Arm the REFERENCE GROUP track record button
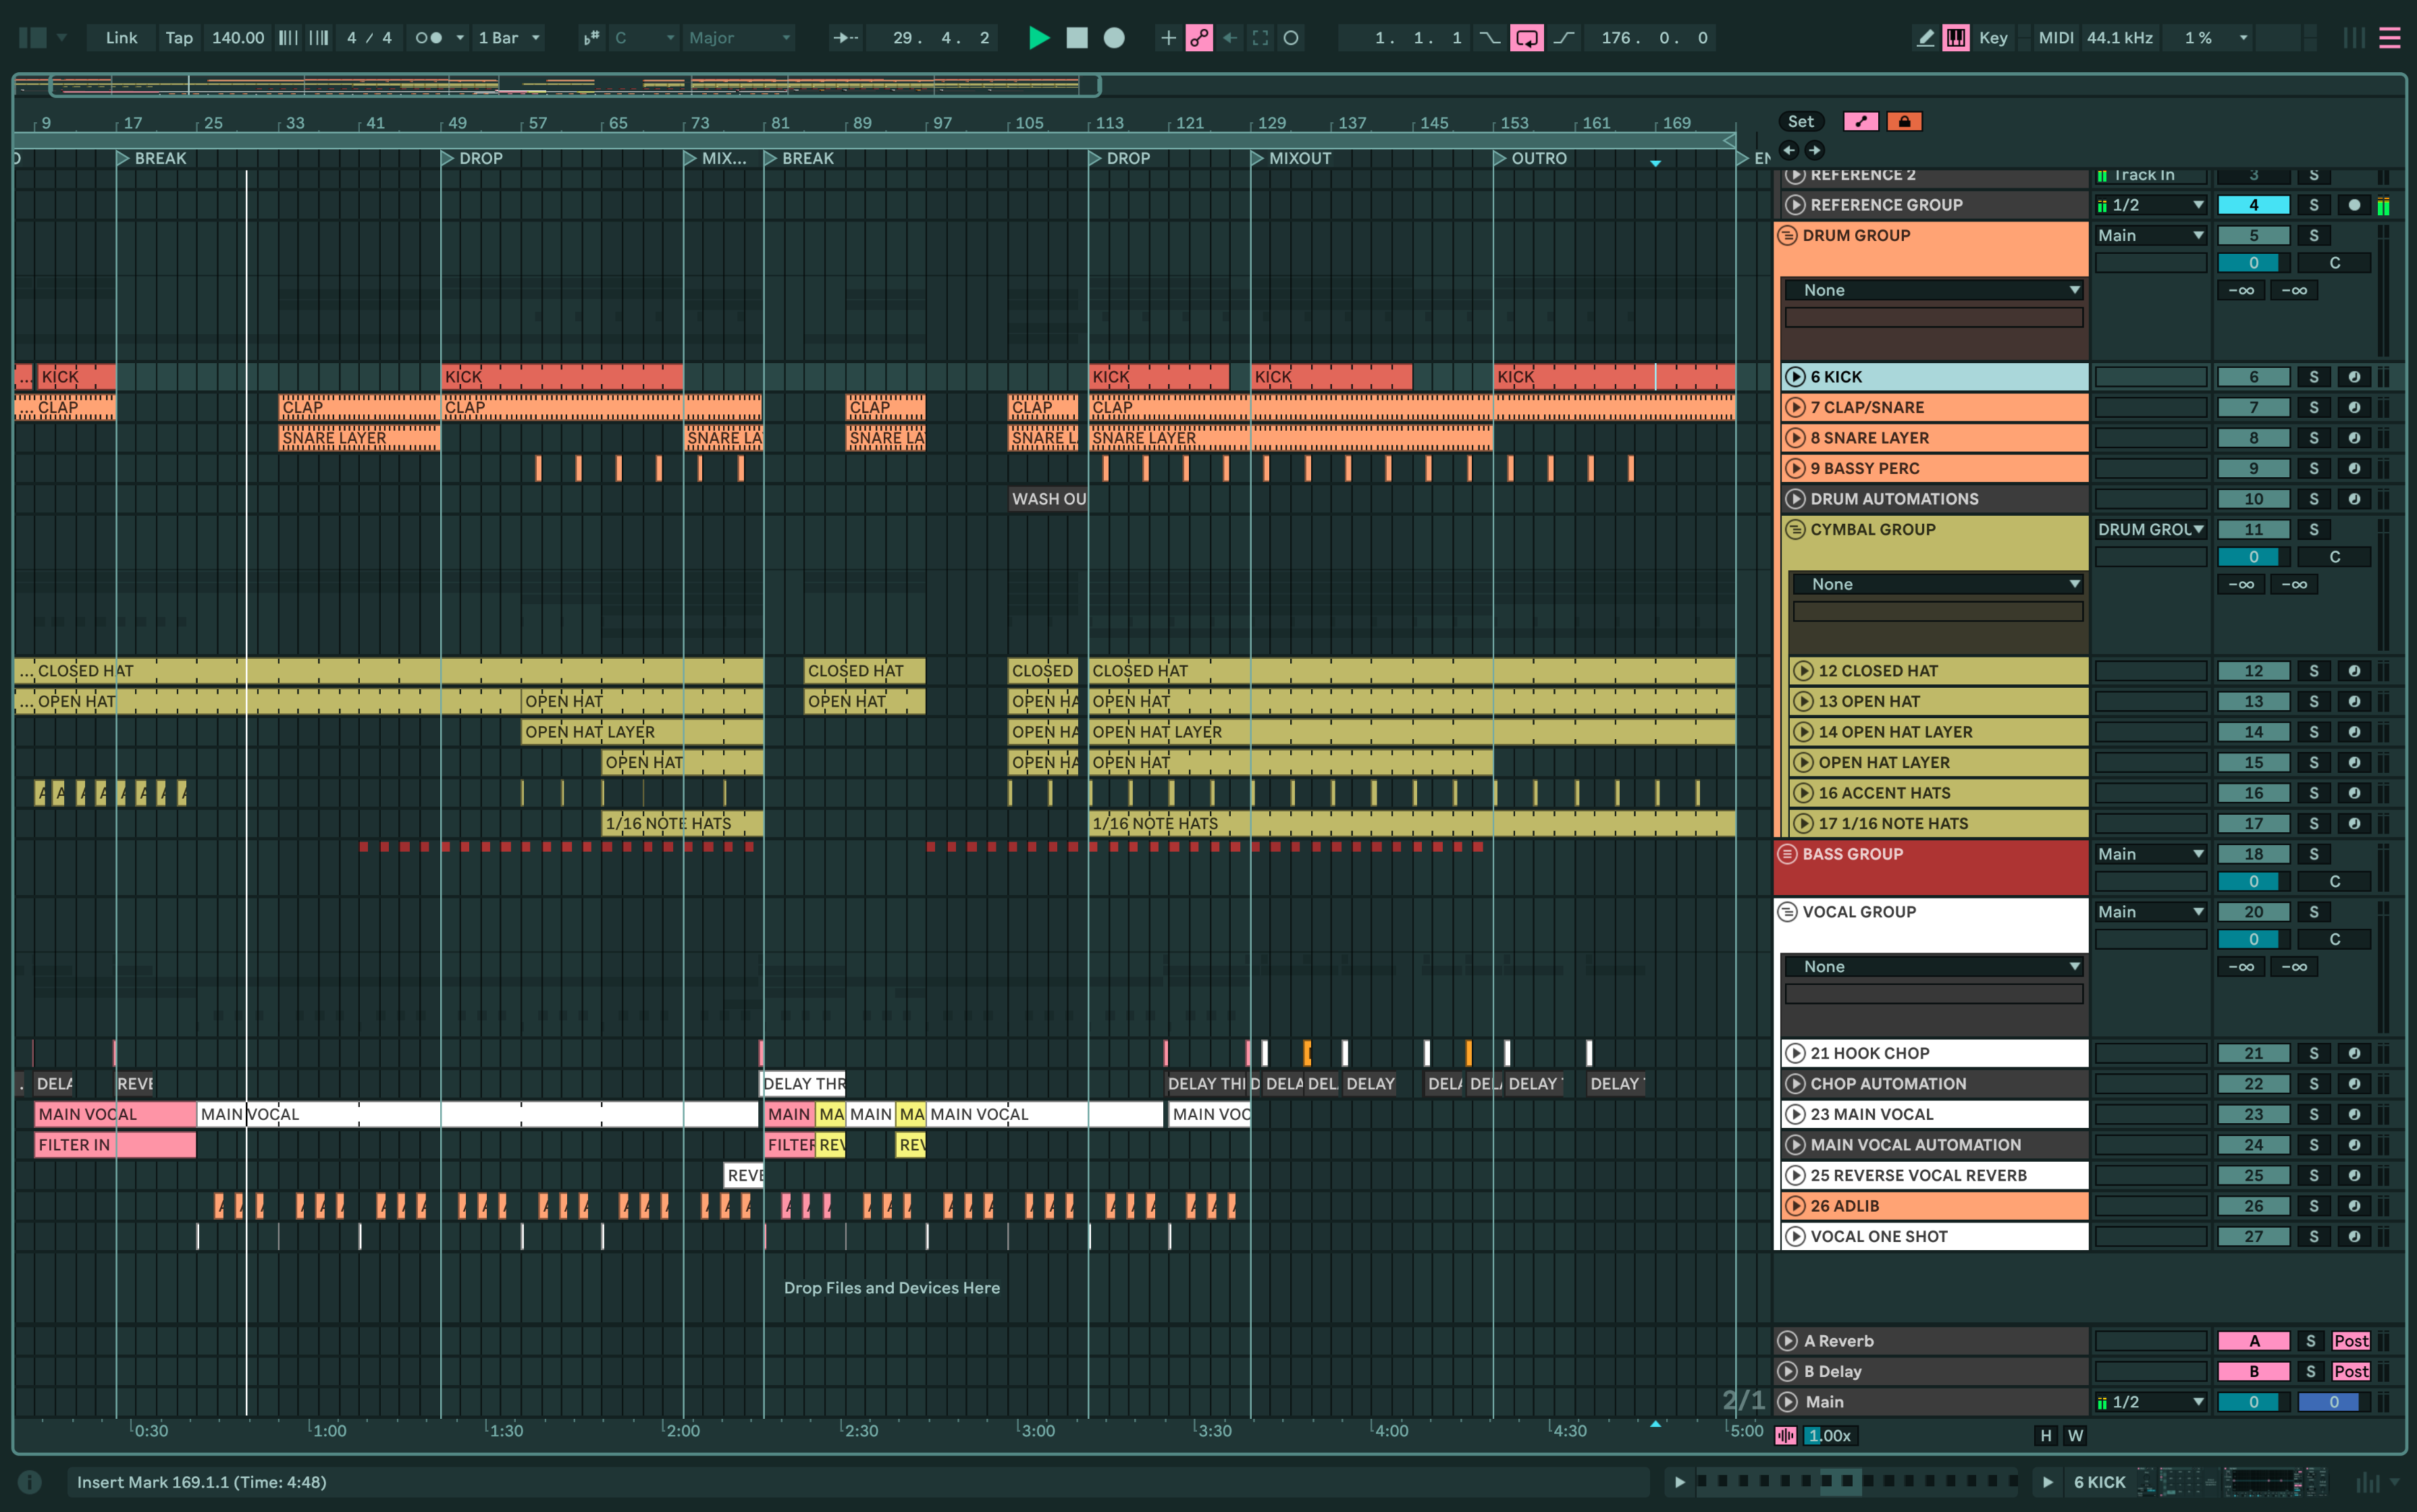 [x=2354, y=205]
